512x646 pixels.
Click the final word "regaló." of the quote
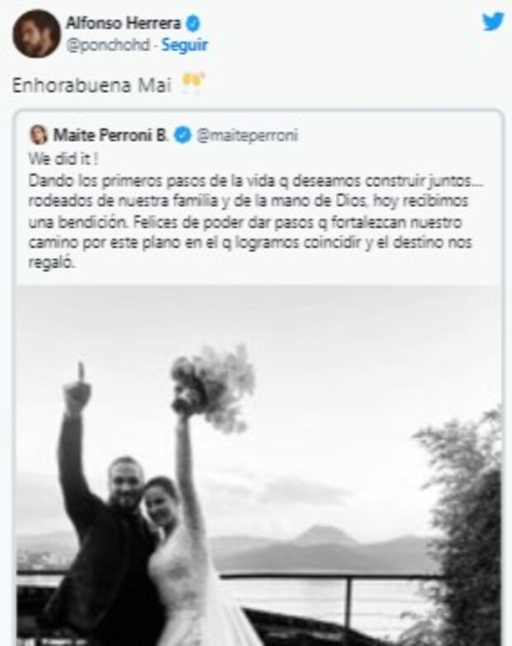52,264
